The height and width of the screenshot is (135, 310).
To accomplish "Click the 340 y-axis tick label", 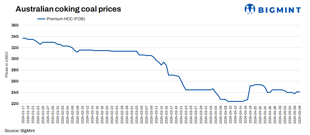I will [15, 37].
